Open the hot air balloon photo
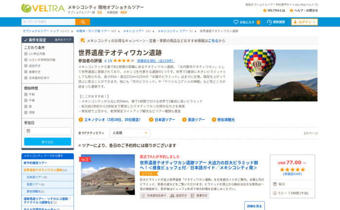 click(275, 75)
